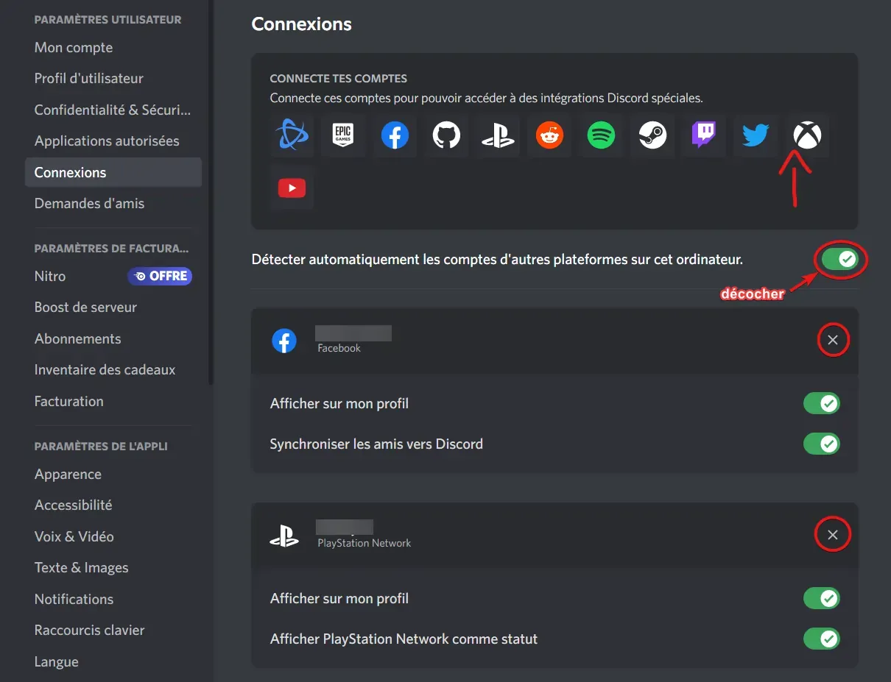Disconnect PlayStation Network with X button
The image size is (891, 682).
[x=833, y=535]
